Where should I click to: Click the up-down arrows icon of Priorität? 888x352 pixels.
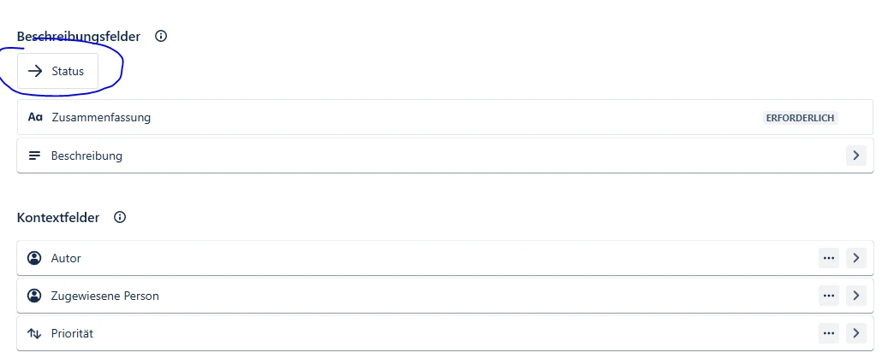pyautogui.click(x=34, y=333)
